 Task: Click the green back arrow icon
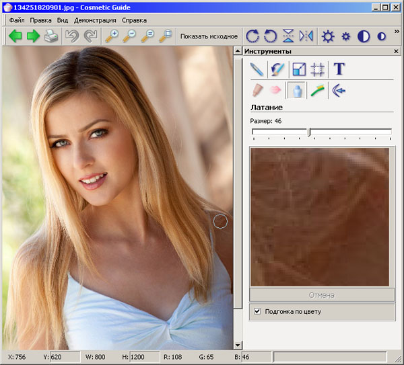15,36
